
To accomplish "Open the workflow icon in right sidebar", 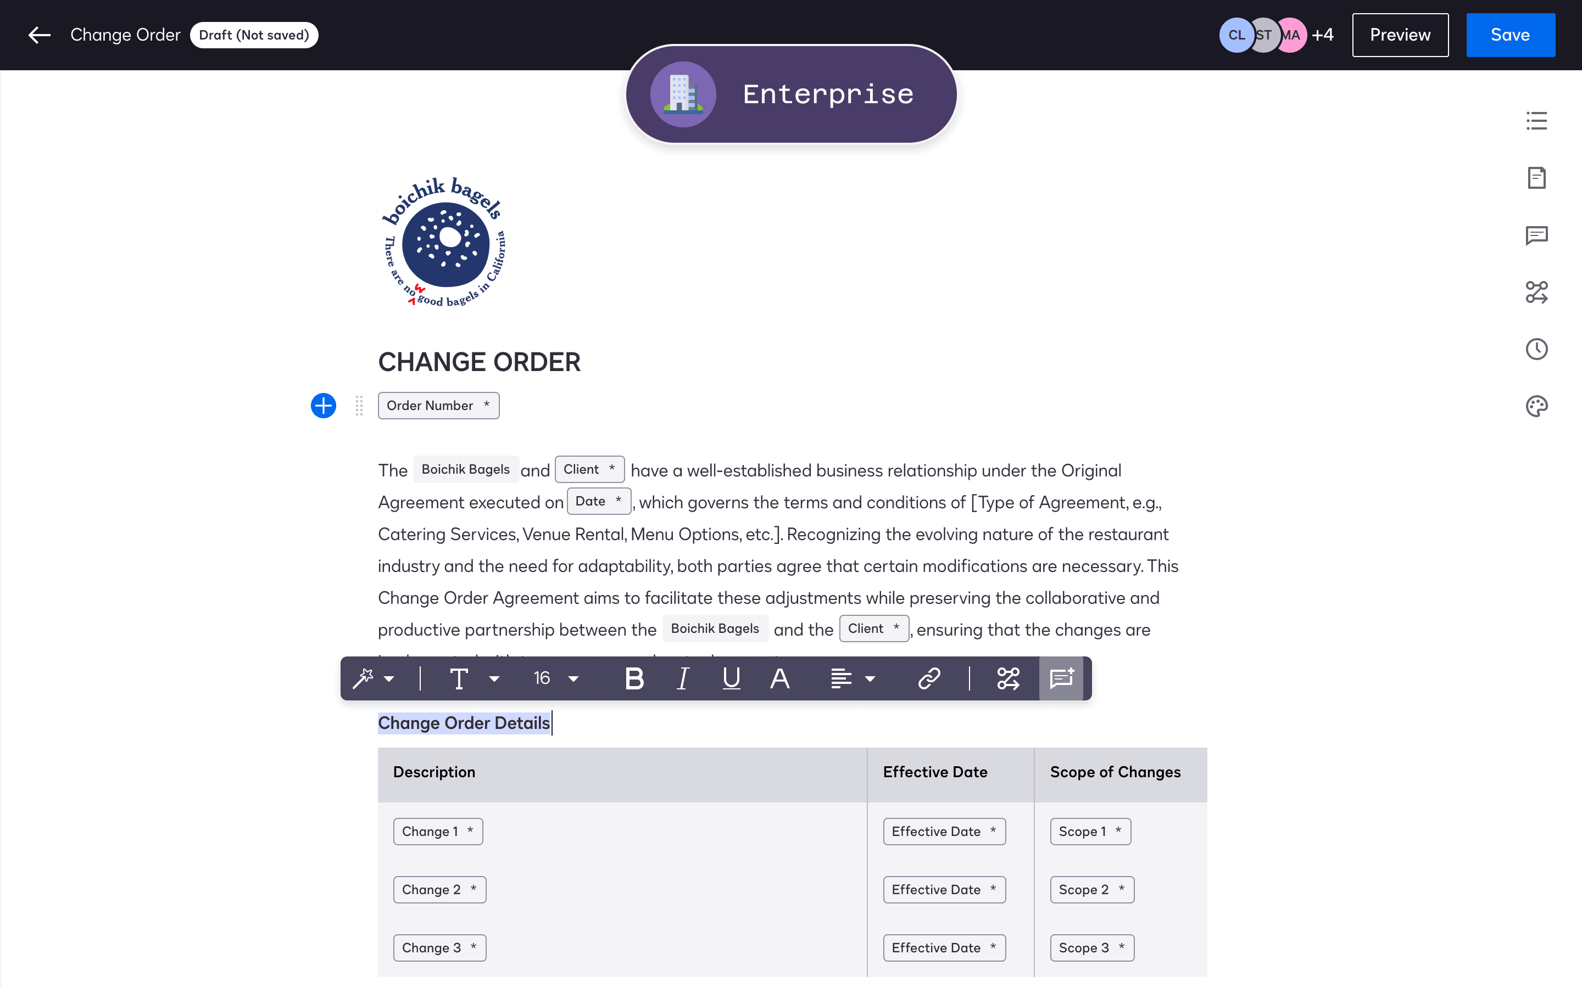I will [1536, 292].
